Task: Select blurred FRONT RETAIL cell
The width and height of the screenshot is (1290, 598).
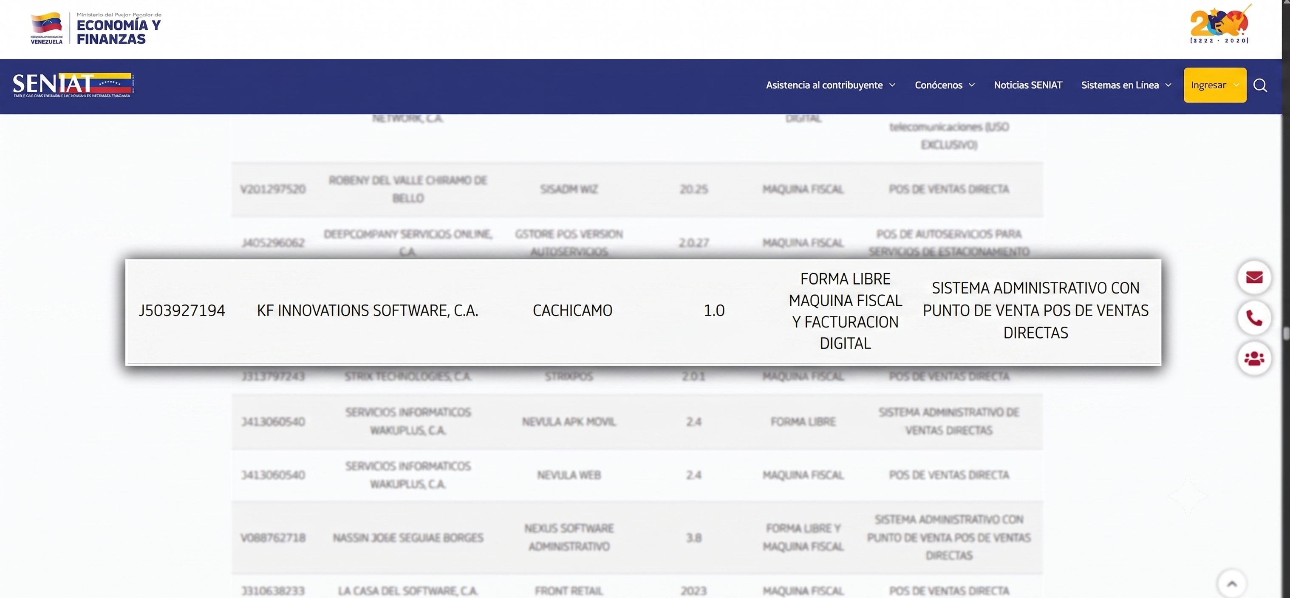Action: 569,591
